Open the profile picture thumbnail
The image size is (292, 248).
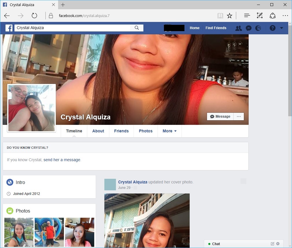pos(32,108)
